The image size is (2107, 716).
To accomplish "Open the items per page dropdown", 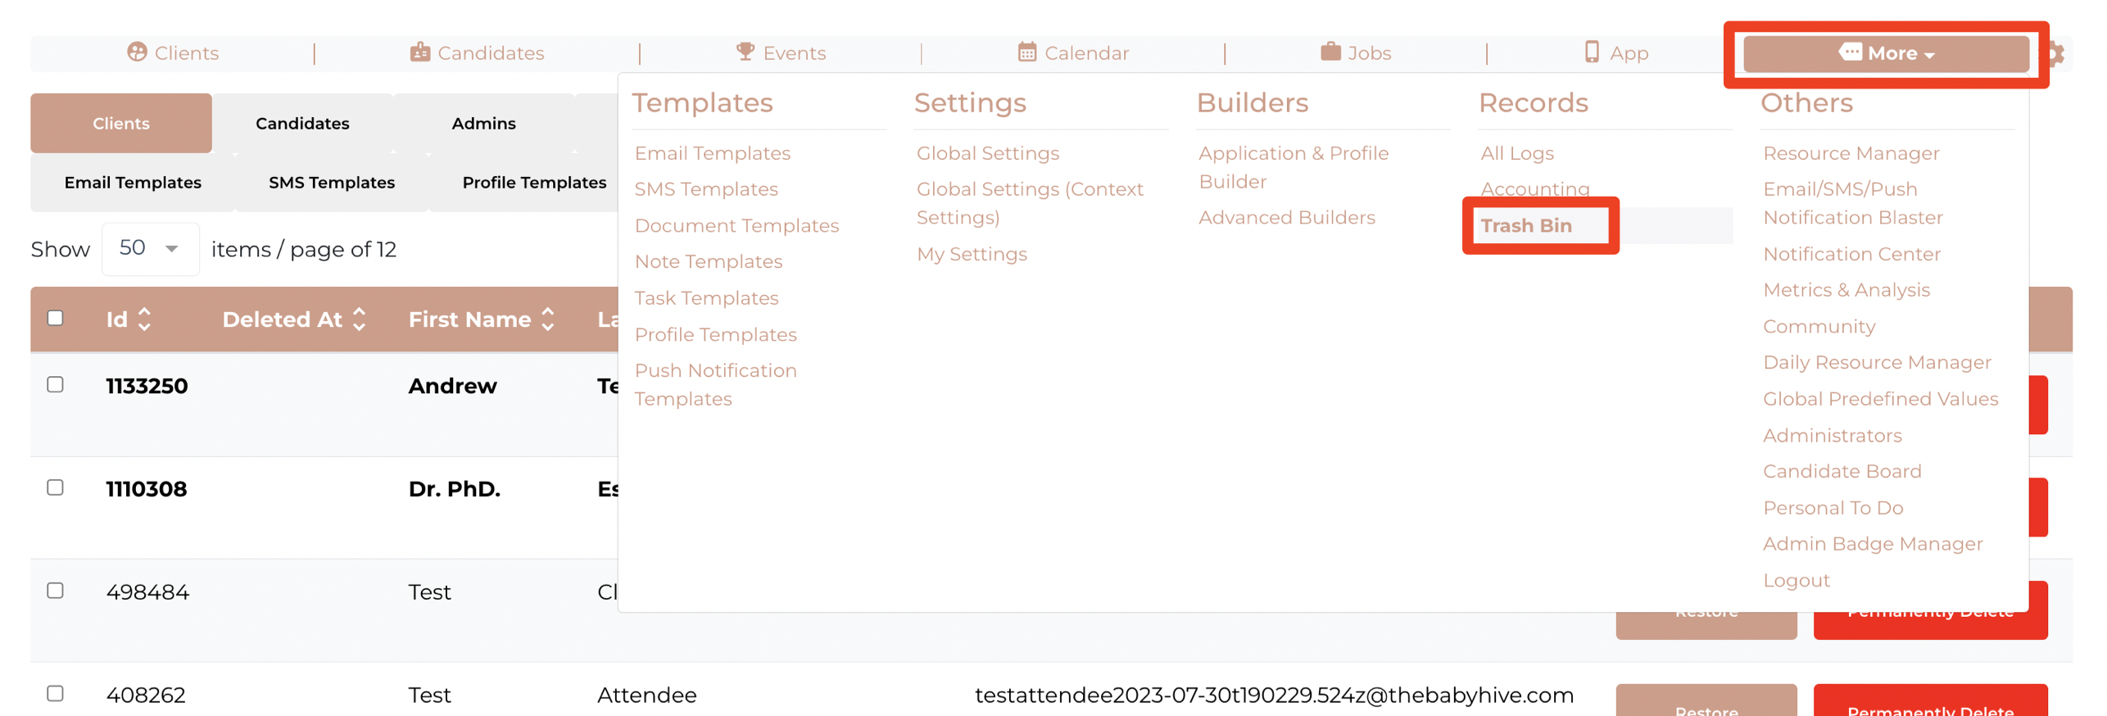I will (x=150, y=248).
